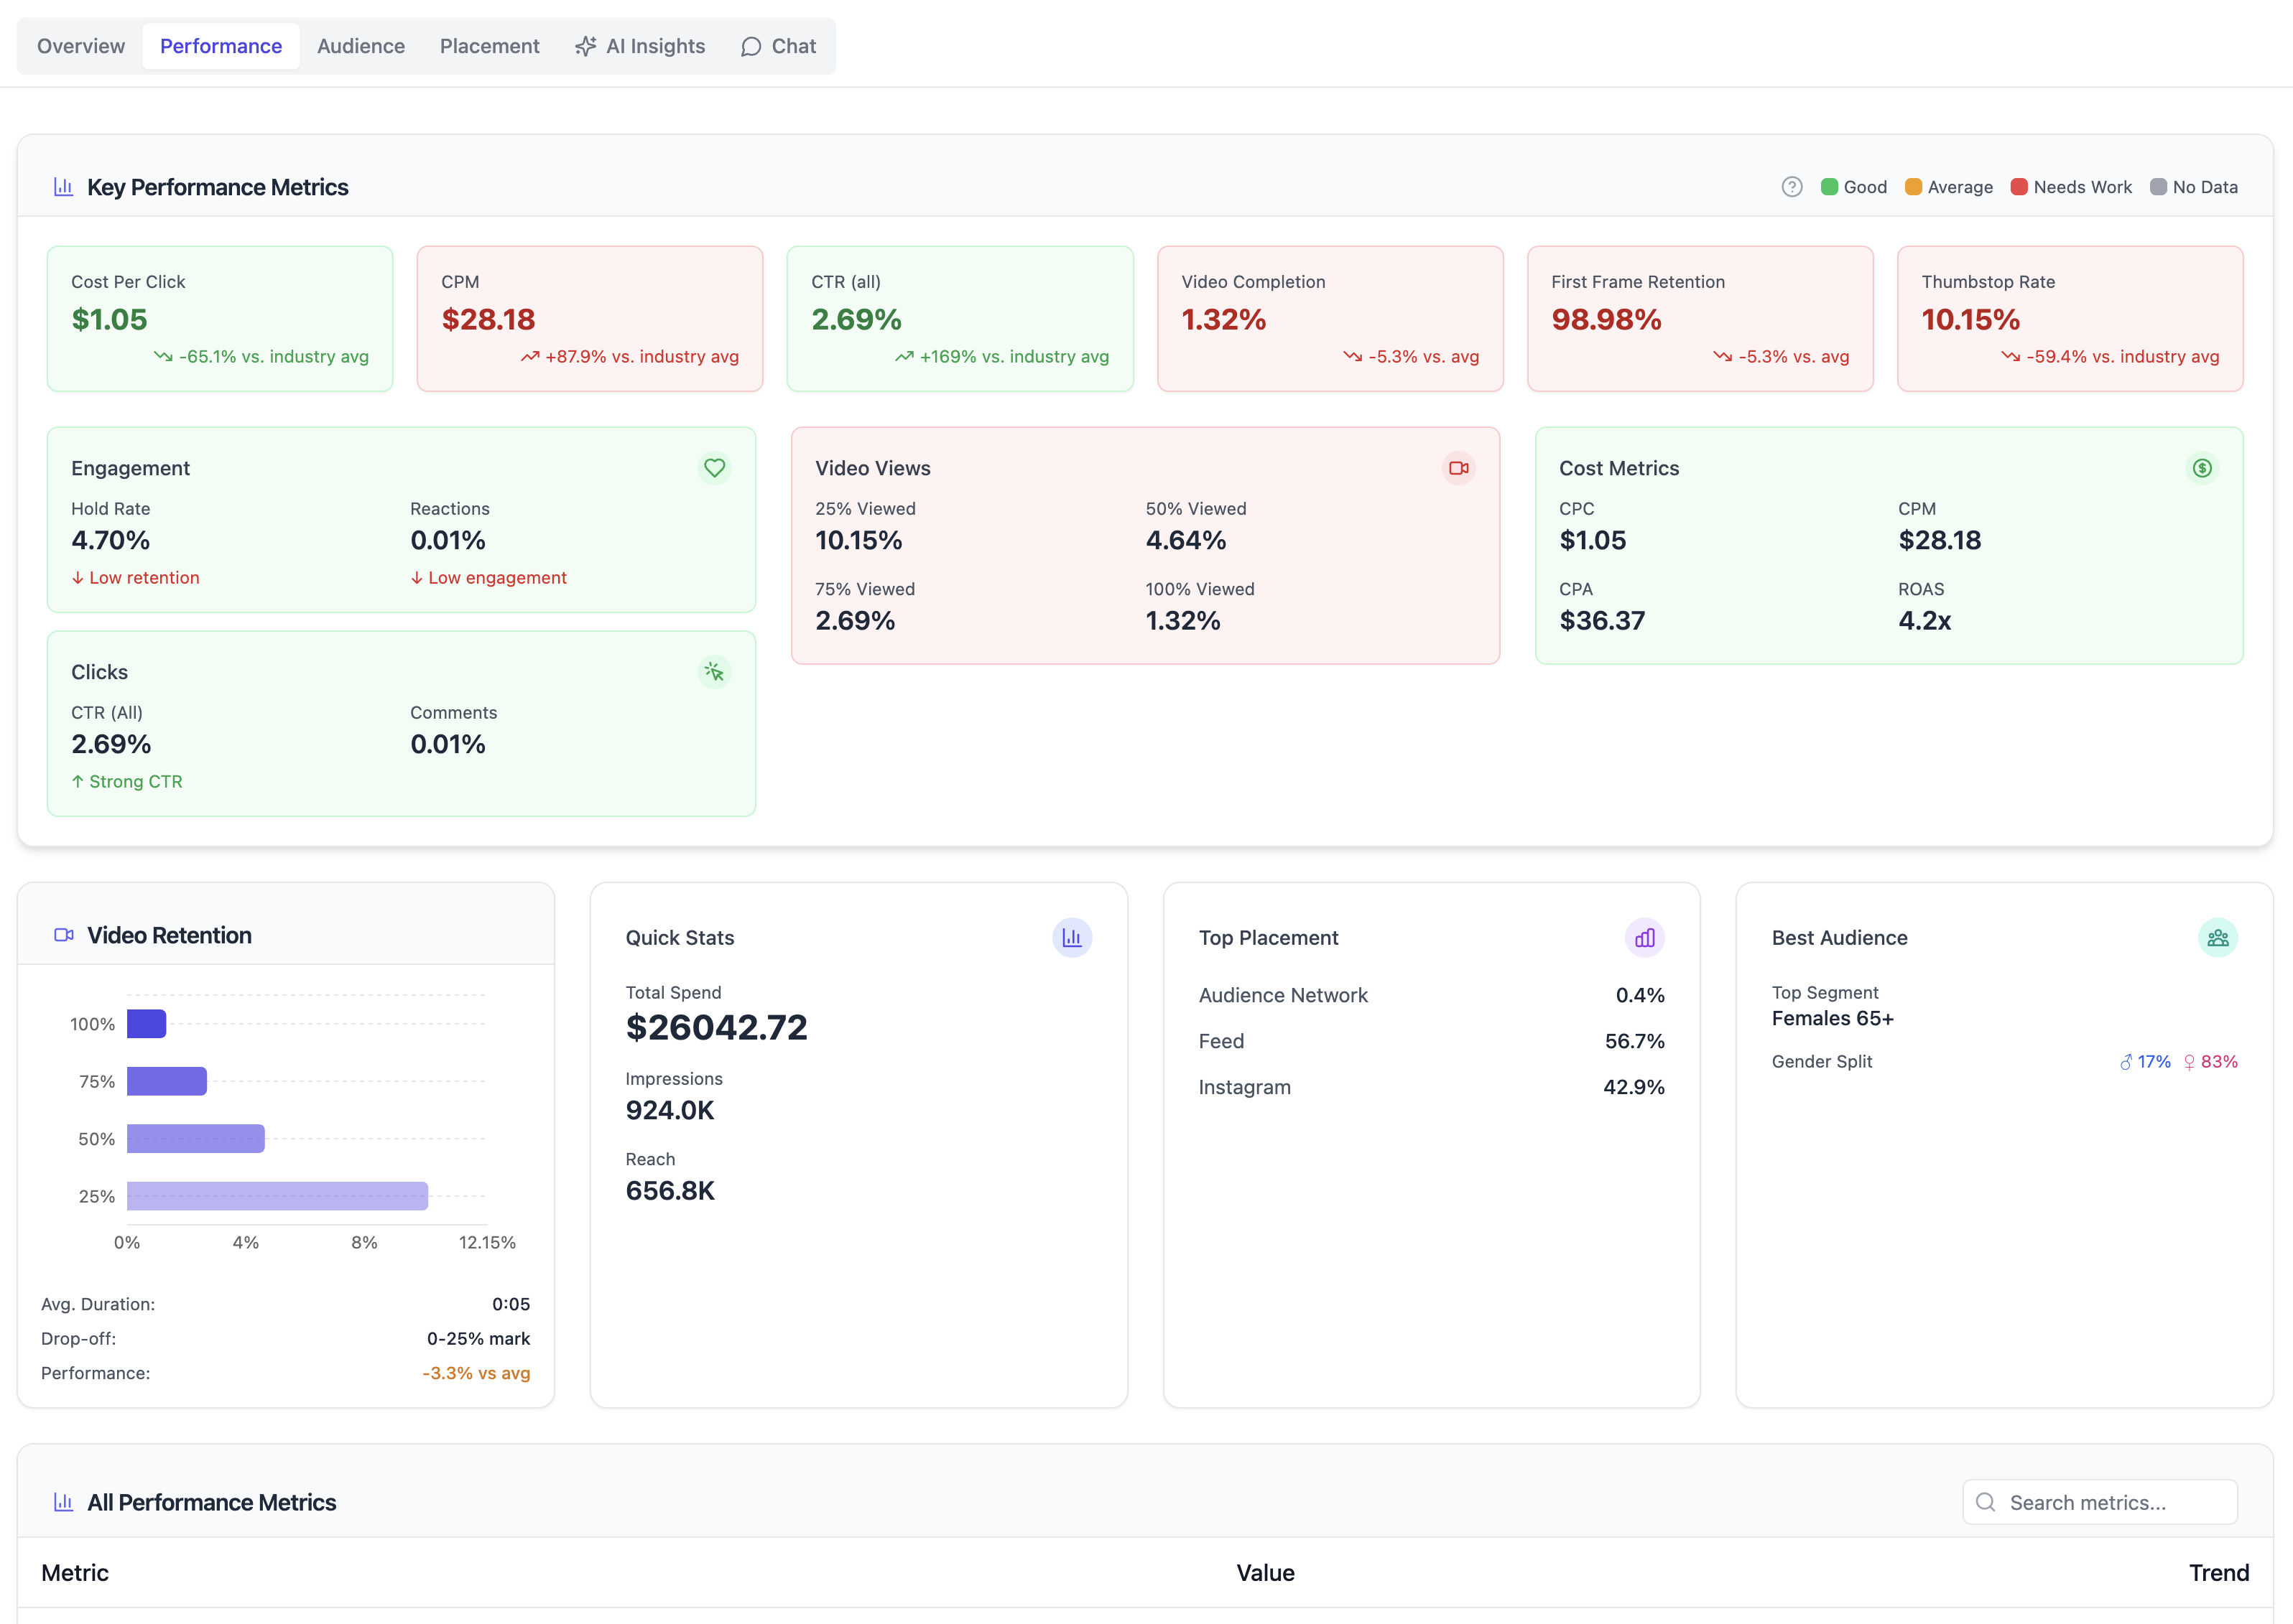Click the red Needs Work legend swatch
Screen dimensions: 2293x1624
pos(2018,187)
